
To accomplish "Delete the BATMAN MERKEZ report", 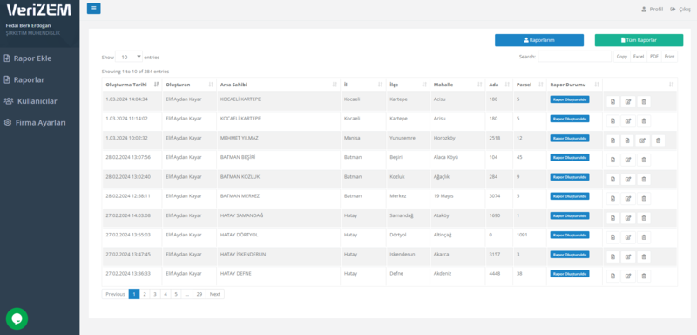I will 644,198.
